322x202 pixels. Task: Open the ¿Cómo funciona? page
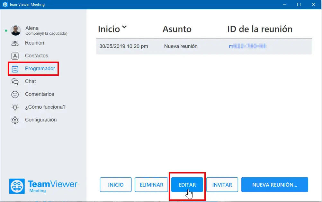click(x=45, y=107)
